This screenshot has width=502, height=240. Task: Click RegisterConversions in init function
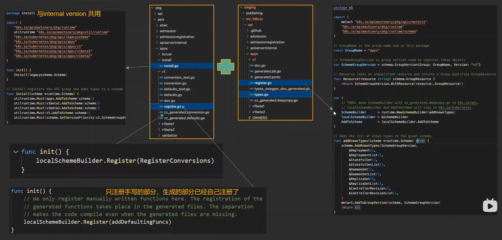pyautogui.click(x=175, y=161)
